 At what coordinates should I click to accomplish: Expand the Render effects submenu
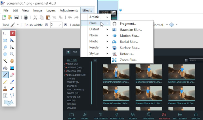(96, 47)
